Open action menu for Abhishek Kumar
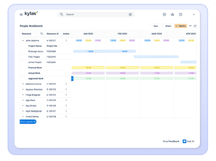Viewport: 216px width, 161px height. [66, 84]
